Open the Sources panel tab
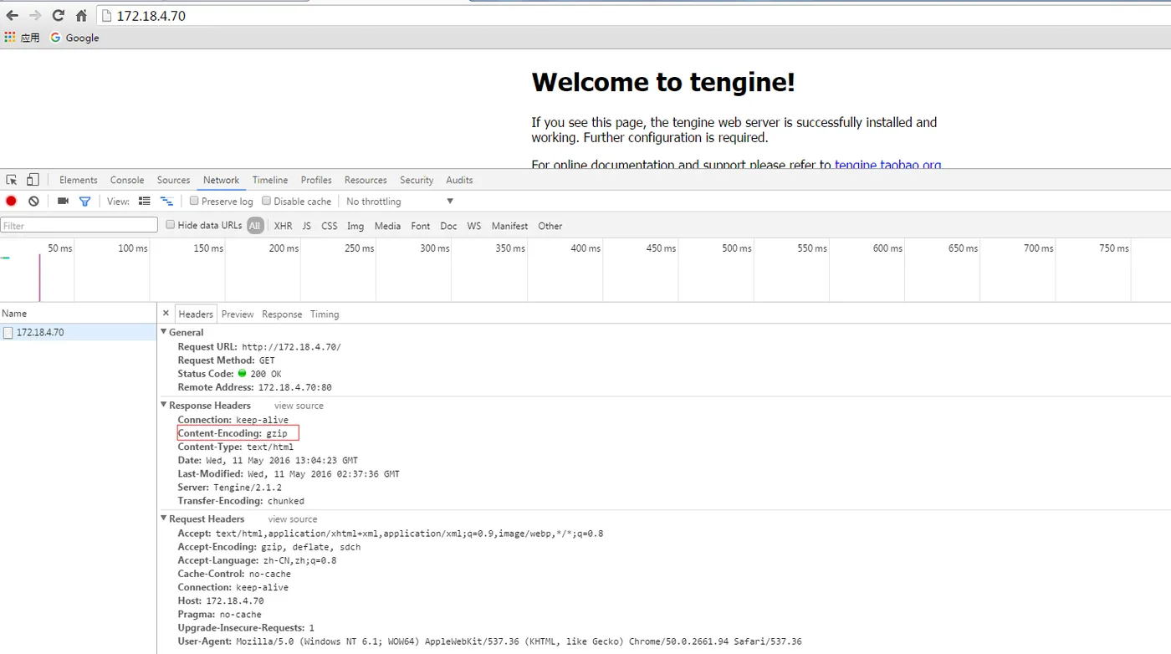The width and height of the screenshot is (1171, 654). [173, 180]
